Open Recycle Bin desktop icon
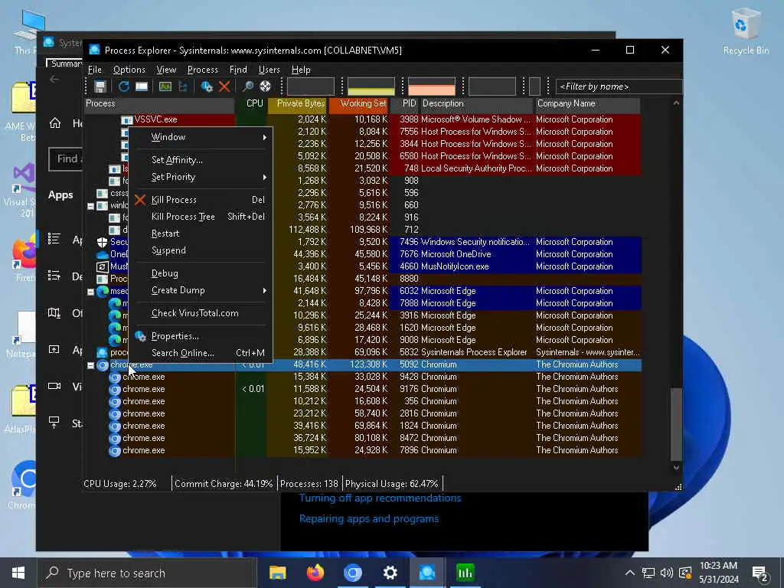 click(x=746, y=31)
